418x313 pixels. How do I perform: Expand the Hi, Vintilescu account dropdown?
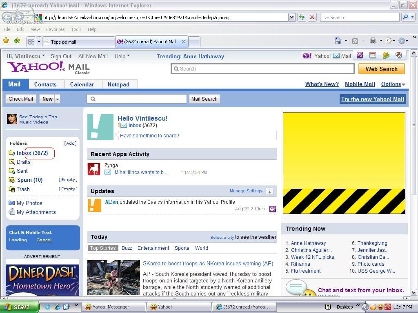pos(43,55)
